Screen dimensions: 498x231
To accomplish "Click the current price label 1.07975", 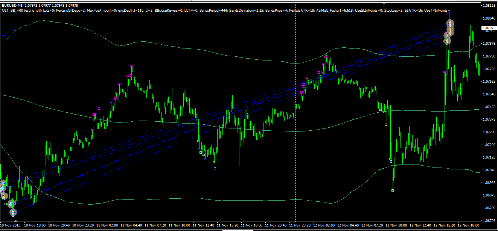I will pyautogui.click(x=489, y=28).
